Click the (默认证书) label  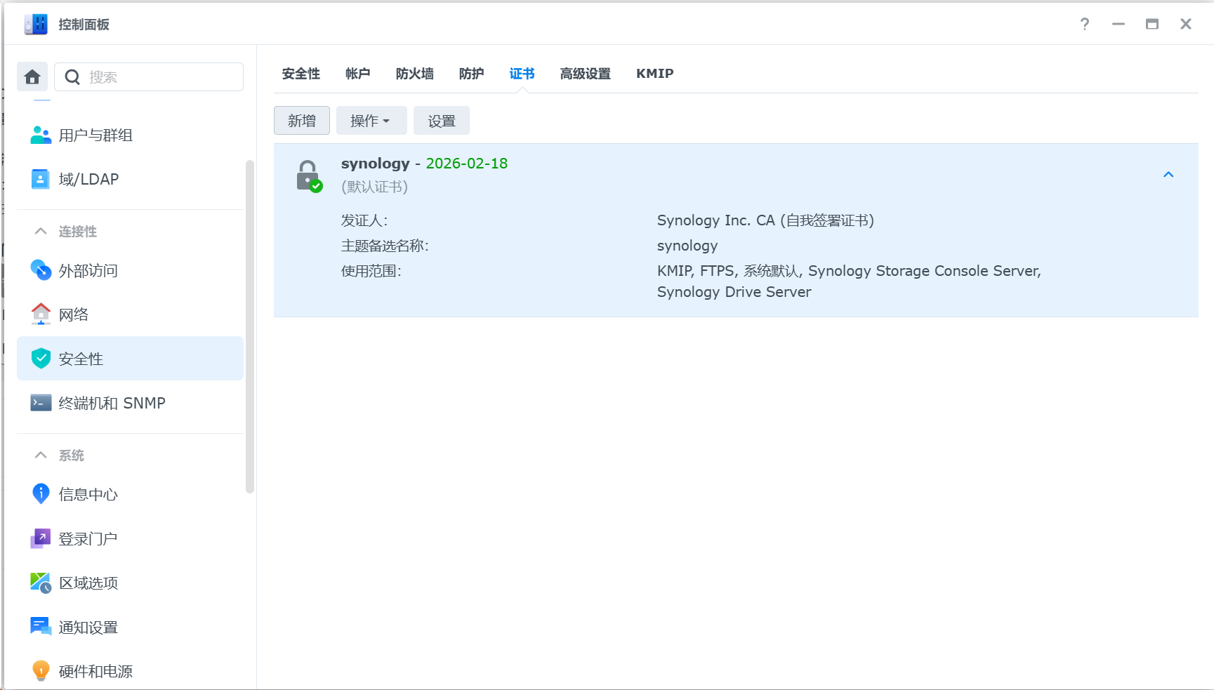point(374,187)
